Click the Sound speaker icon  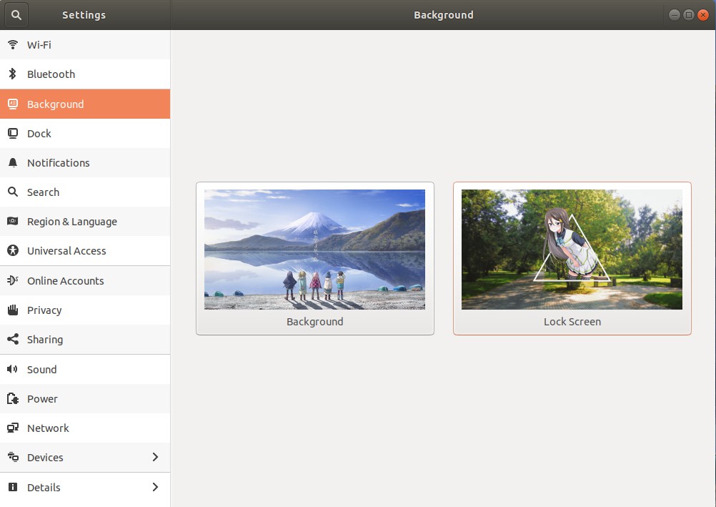click(12, 370)
